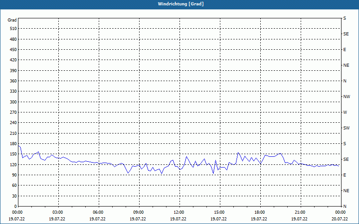Pick N compass label on 0 gridline
This screenshot has height=224, width=359.
click(x=345, y=207)
